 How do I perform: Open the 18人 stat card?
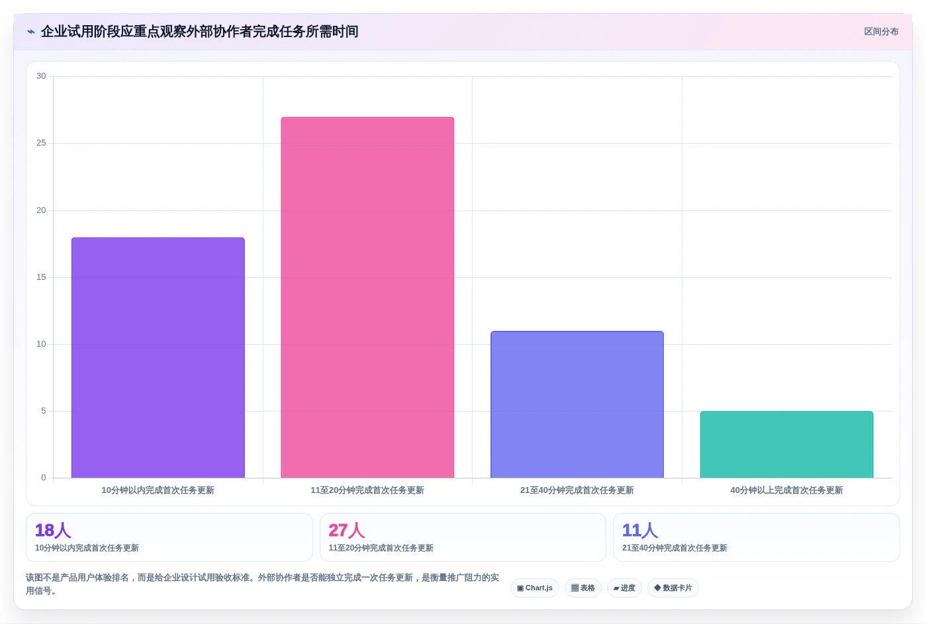click(169, 537)
